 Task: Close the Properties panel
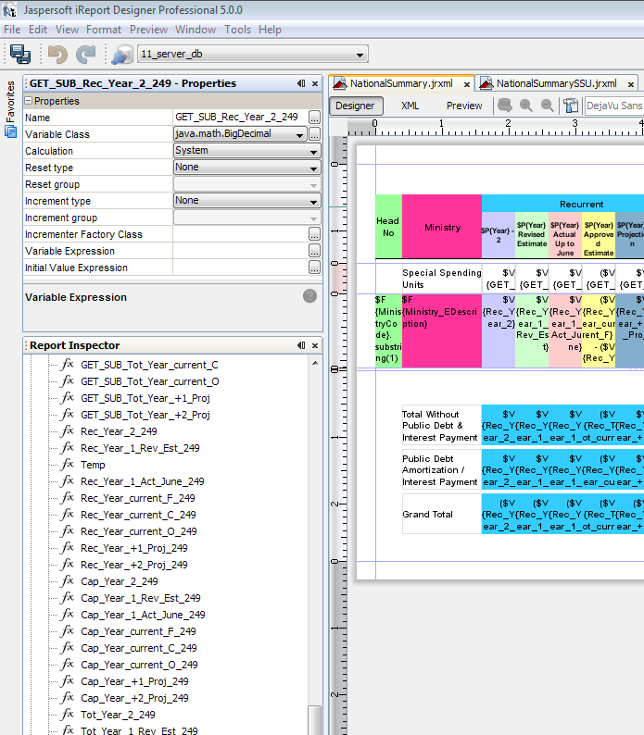(x=315, y=83)
